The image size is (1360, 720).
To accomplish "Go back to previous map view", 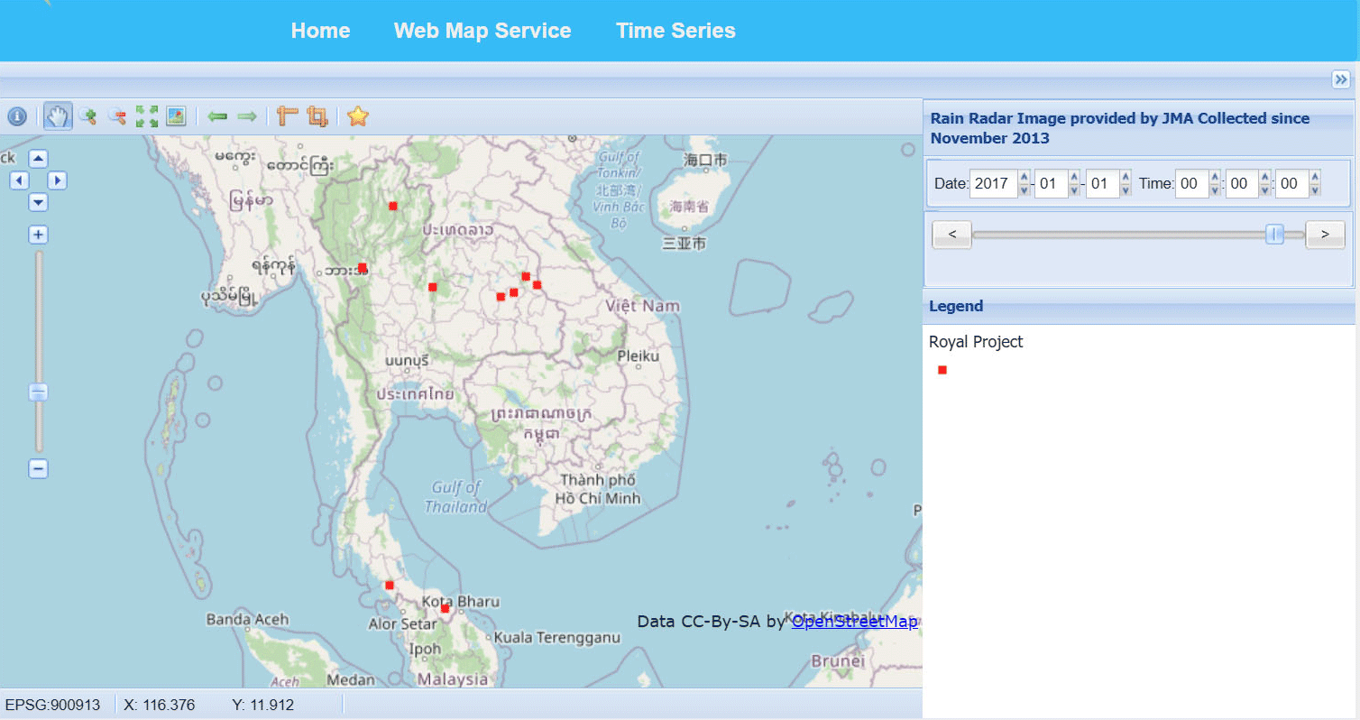I will pyautogui.click(x=217, y=116).
